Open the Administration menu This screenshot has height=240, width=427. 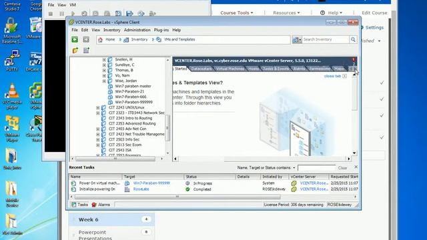137,30
